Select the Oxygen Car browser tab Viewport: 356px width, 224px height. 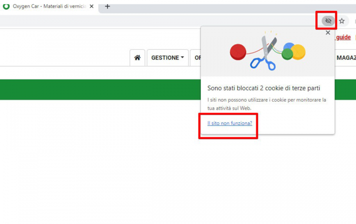[x=49, y=6]
